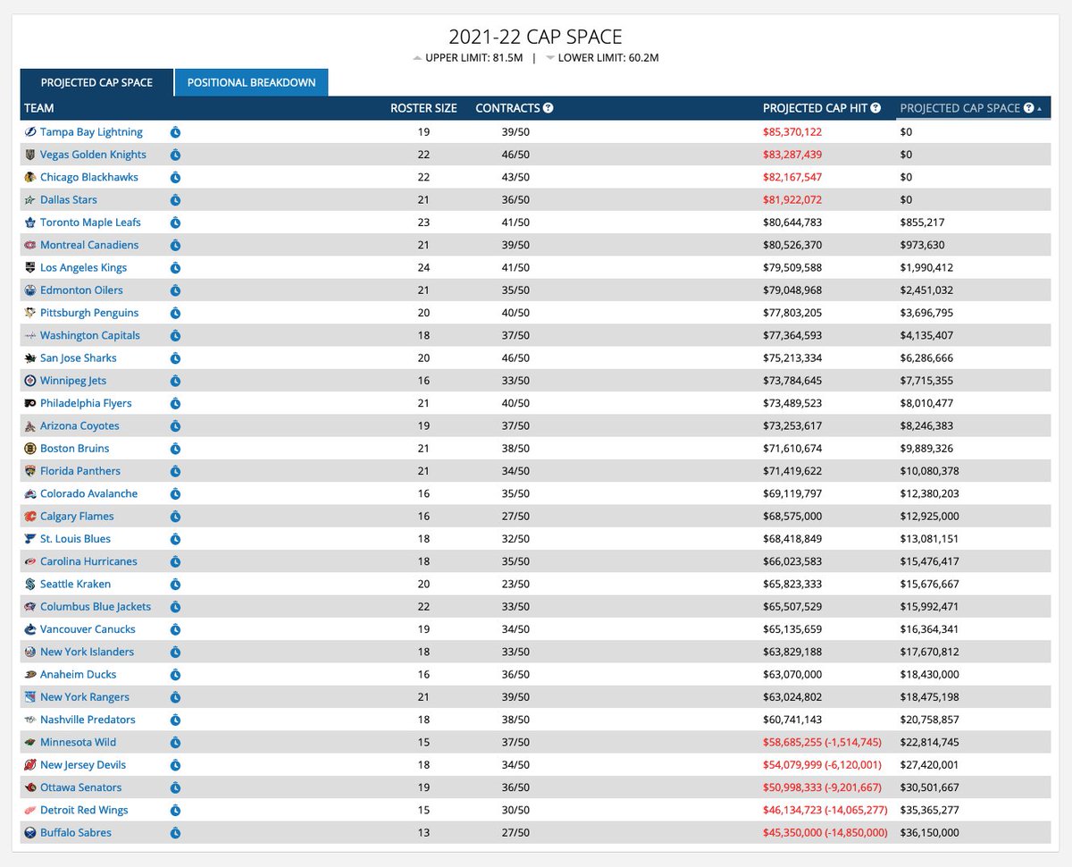The height and width of the screenshot is (867, 1072).
Task: Open the Tampa Bay Lightning team link
Action: (91, 132)
